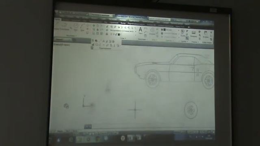The width and height of the screenshot is (260, 146).
Task: Expand the Utilities panel title
Action: 195,42
